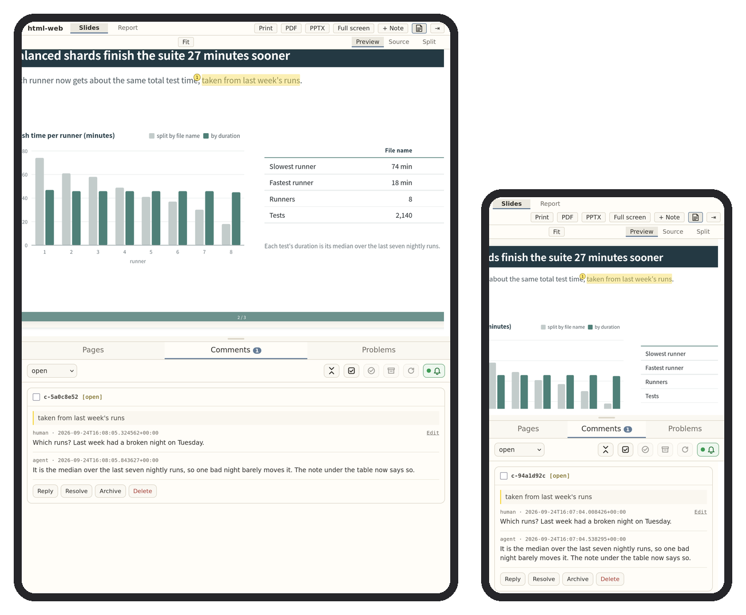Click archive box icon in phone comments toolbar
This screenshot has width=746, height=615.
tap(665, 450)
